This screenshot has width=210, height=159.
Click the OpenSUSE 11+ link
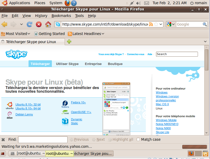(81, 112)
